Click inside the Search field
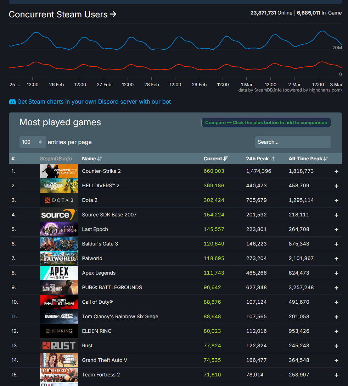 (293, 142)
